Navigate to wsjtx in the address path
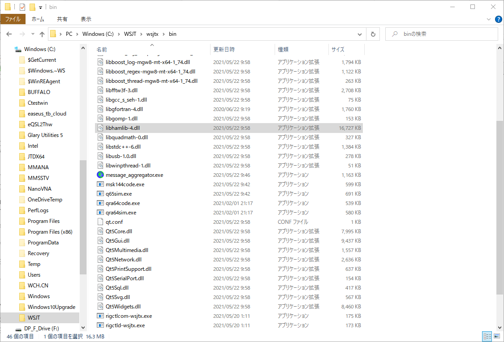504x342 pixels. [152, 34]
